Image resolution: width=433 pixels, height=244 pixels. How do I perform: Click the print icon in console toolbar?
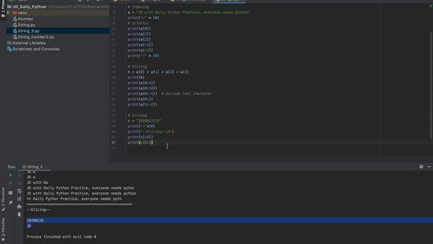(20, 207)
